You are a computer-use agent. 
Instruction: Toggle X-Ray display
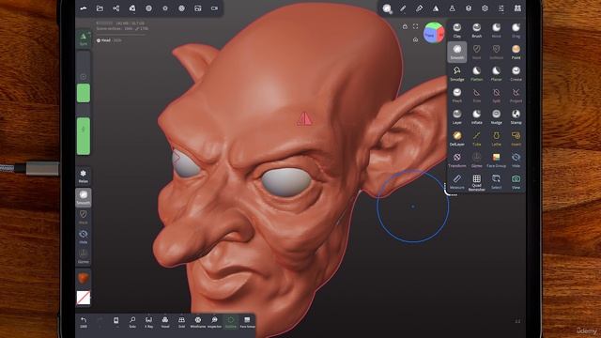(x=148, y=322)
